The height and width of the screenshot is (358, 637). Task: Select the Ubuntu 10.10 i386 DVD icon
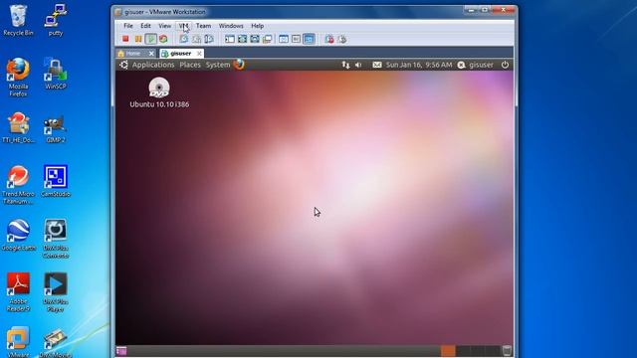tap(159, 92)
